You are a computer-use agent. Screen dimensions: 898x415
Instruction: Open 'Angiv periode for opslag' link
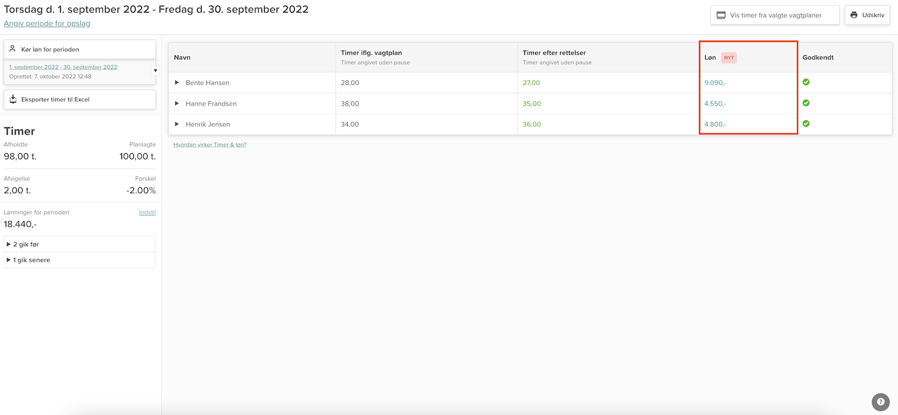[47, 24]
